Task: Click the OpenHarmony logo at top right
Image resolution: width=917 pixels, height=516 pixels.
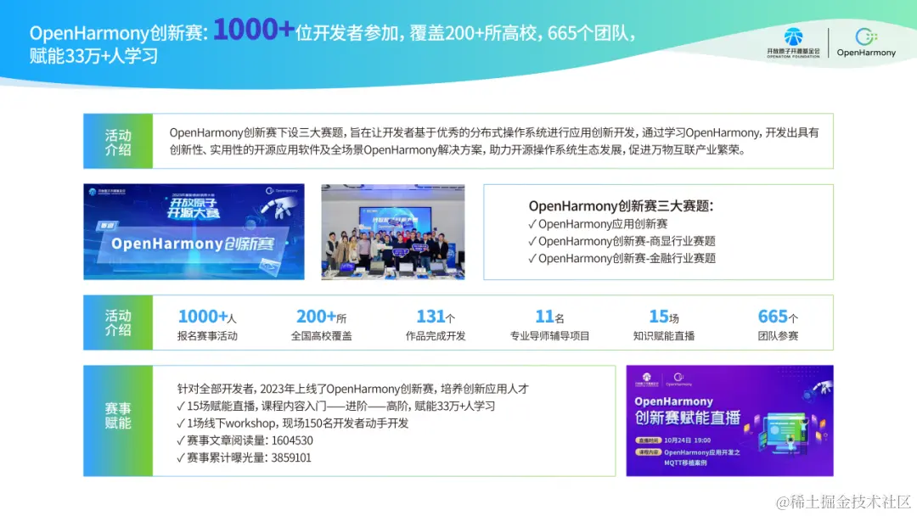Action: pyautogui.click(x=866, y=42)
